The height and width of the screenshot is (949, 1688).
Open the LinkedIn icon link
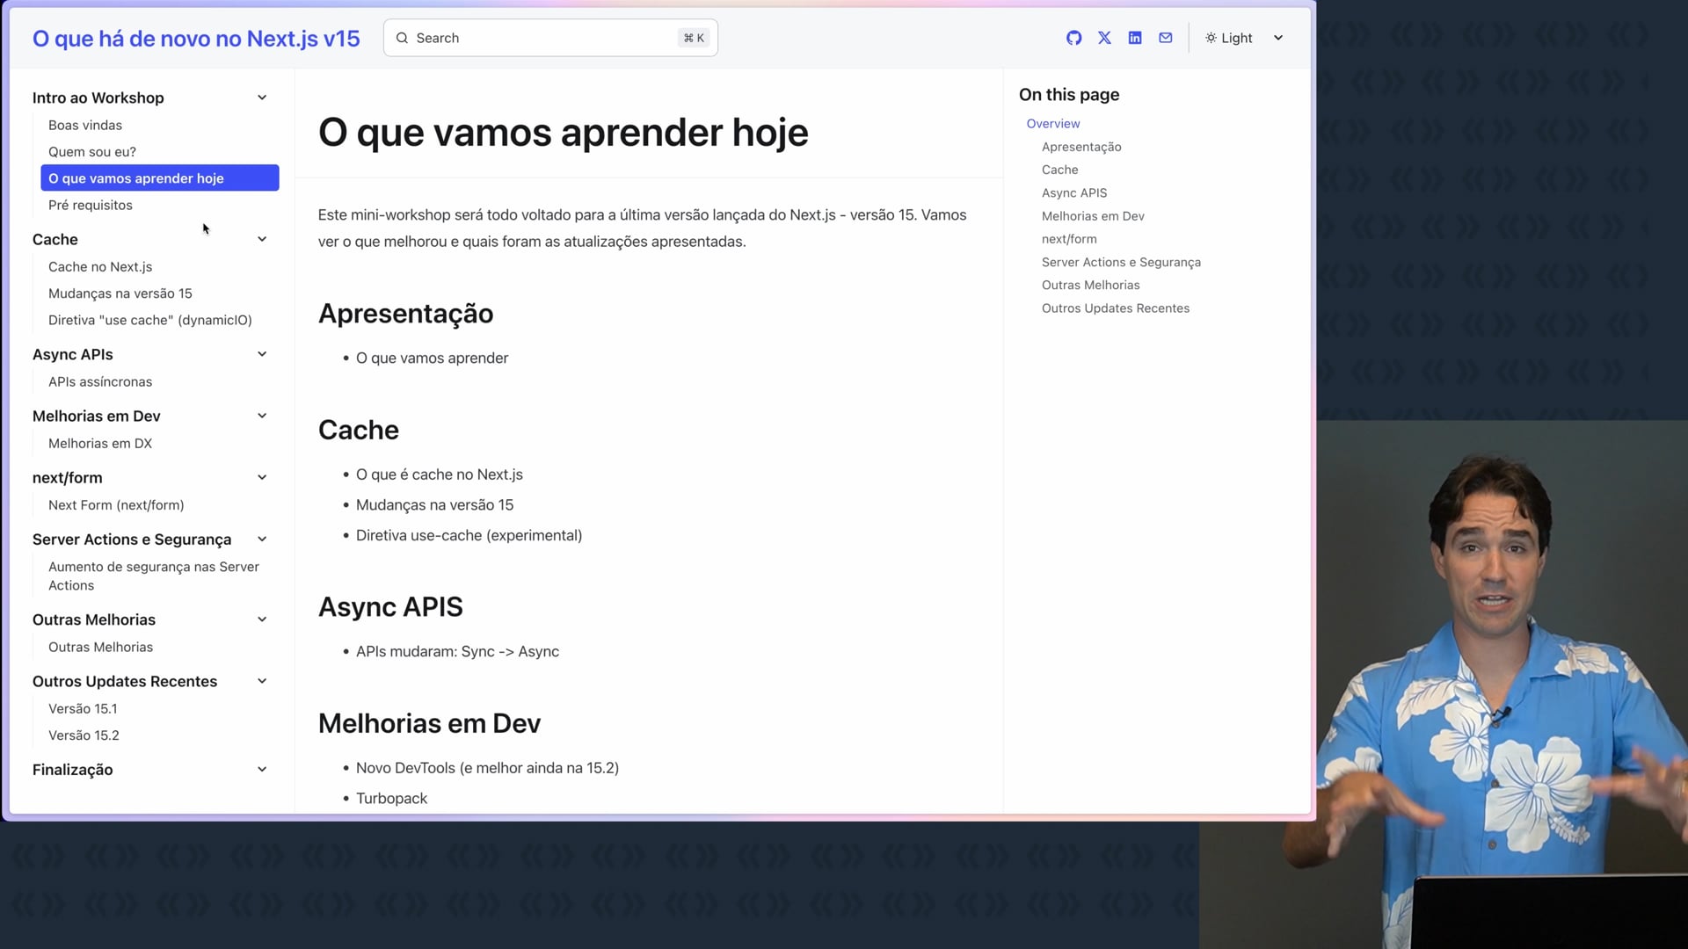pyautogui.click(x=1135, y=38)
